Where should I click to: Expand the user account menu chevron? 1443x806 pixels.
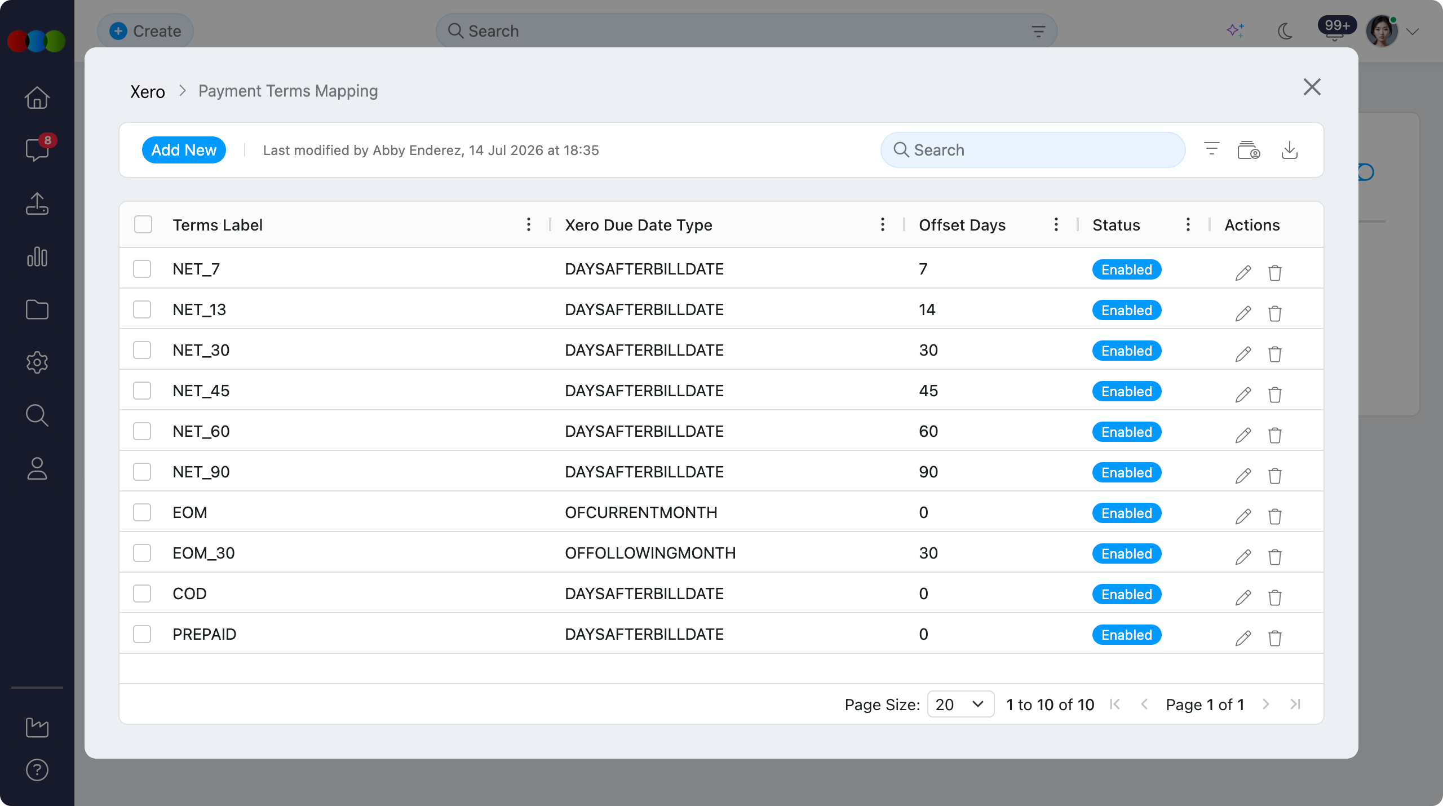pos(1413,32)
